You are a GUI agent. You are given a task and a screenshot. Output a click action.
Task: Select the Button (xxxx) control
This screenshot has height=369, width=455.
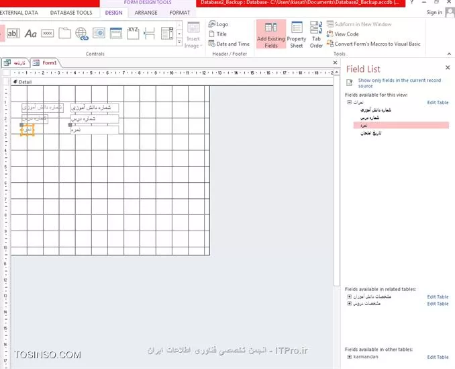(48, 34)
